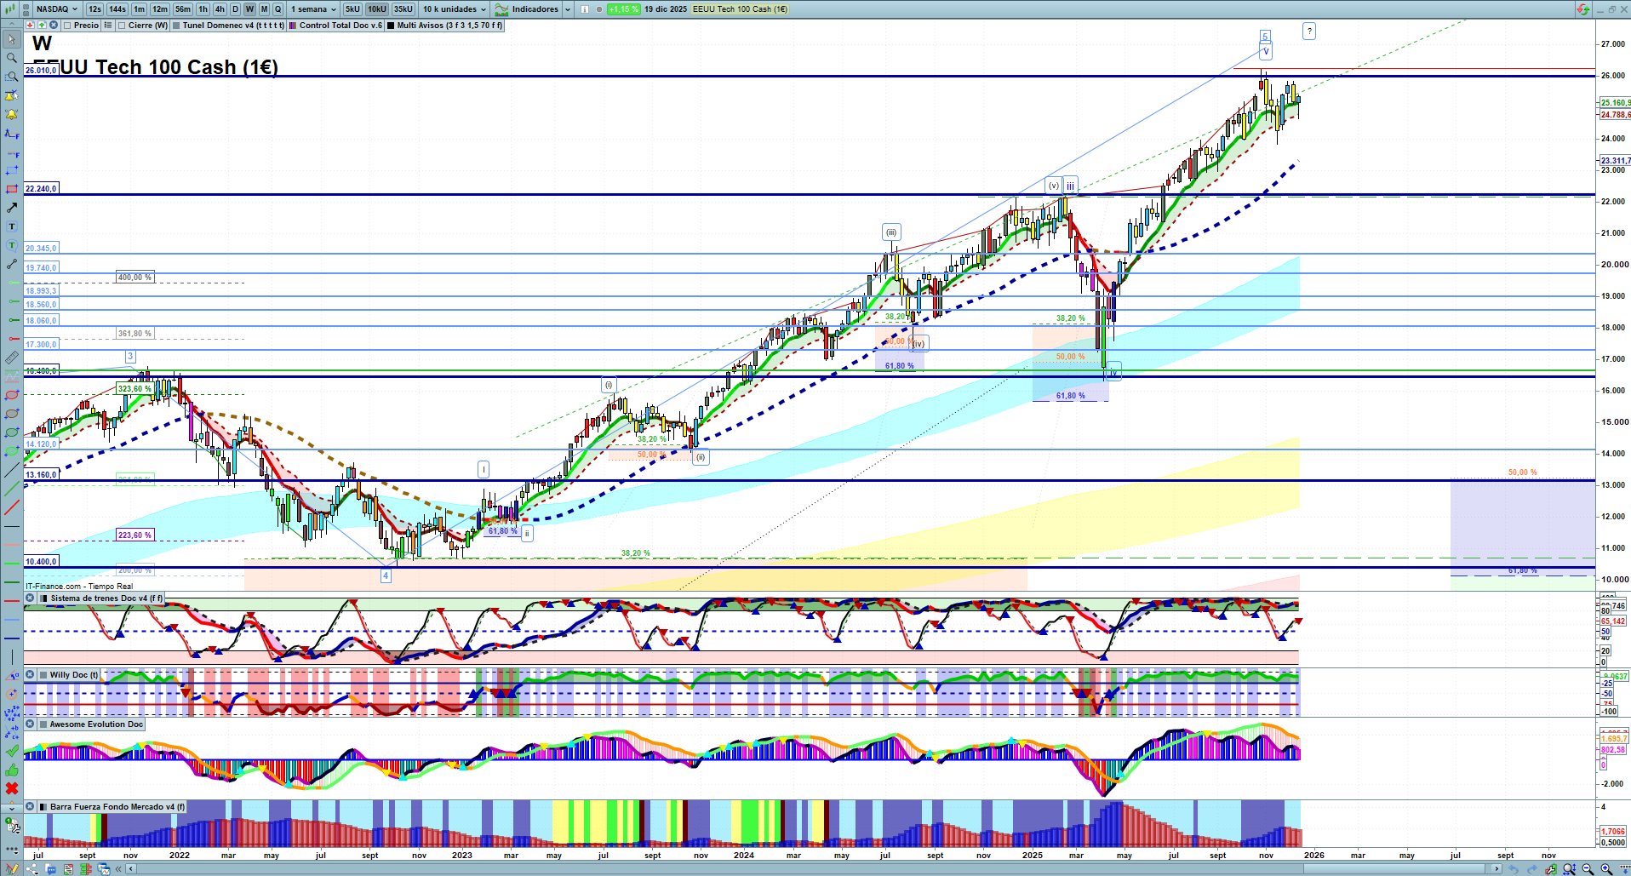This screenshot has width=1631, height=876.
Task: Select the segment line tool
Action: 12,264
